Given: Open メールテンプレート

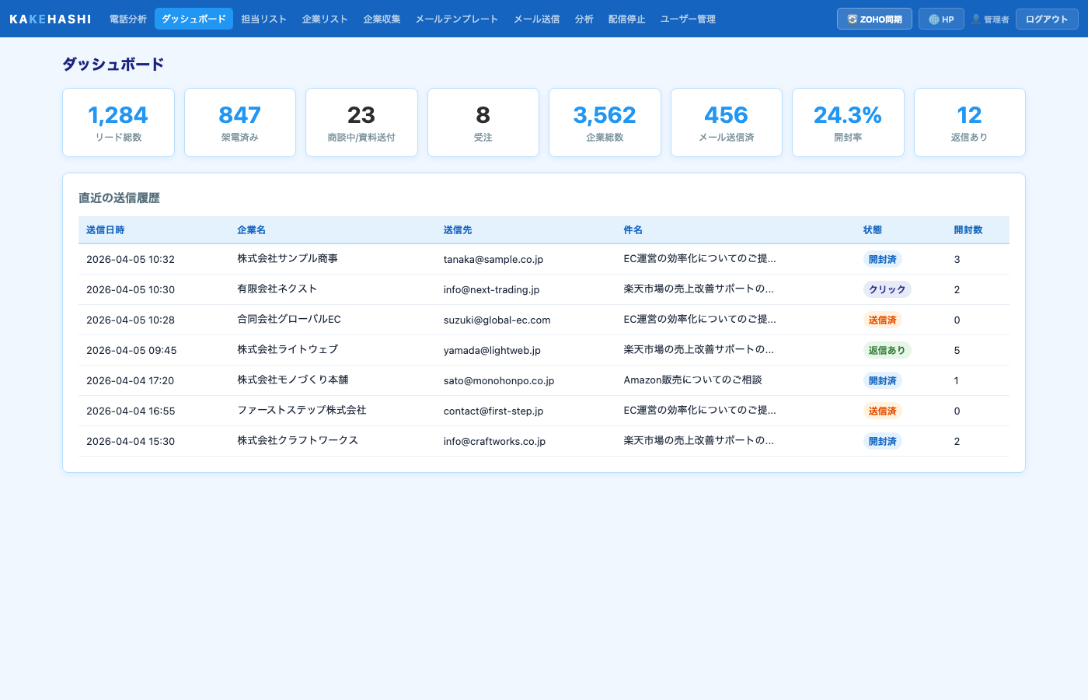Looking at the screenshot, I should point(457,19).
